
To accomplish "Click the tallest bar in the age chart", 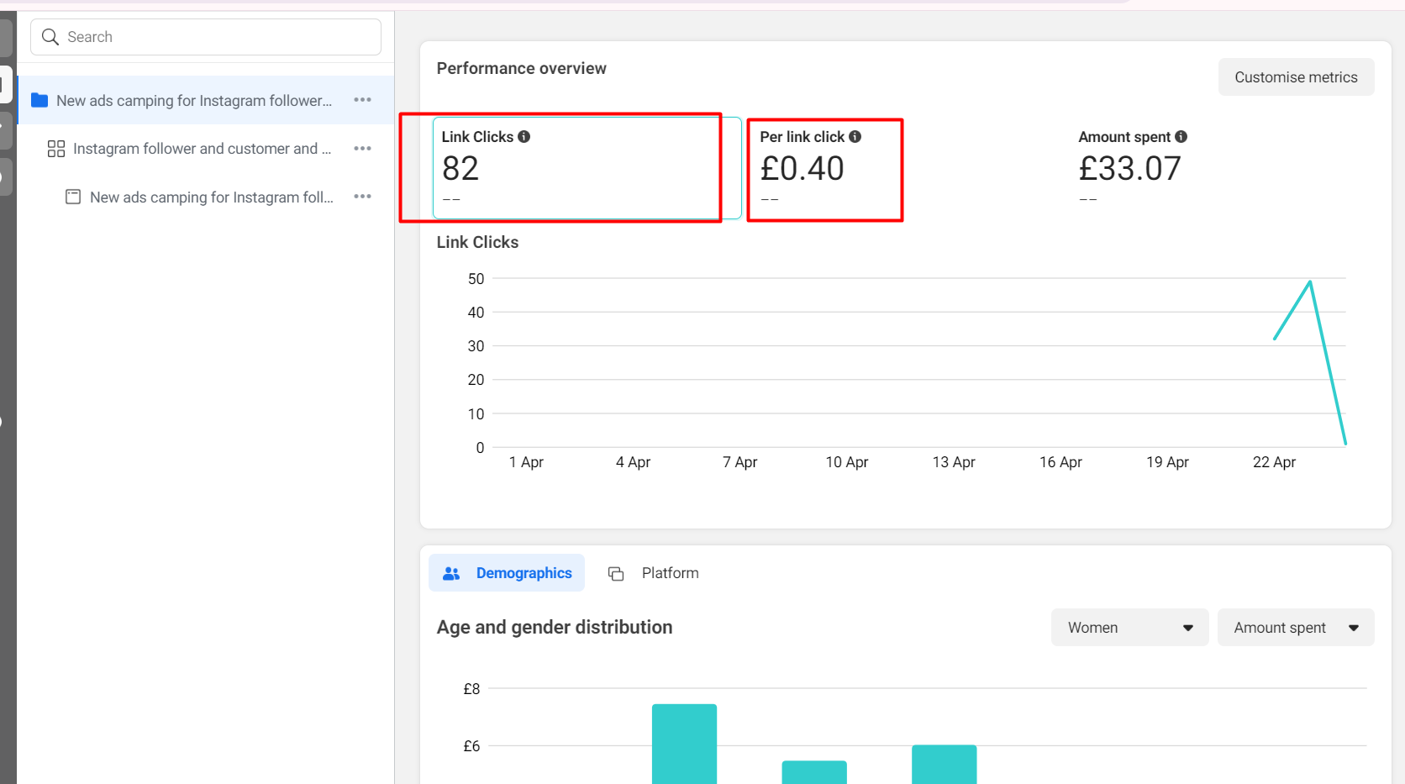I will coord(684,744).
